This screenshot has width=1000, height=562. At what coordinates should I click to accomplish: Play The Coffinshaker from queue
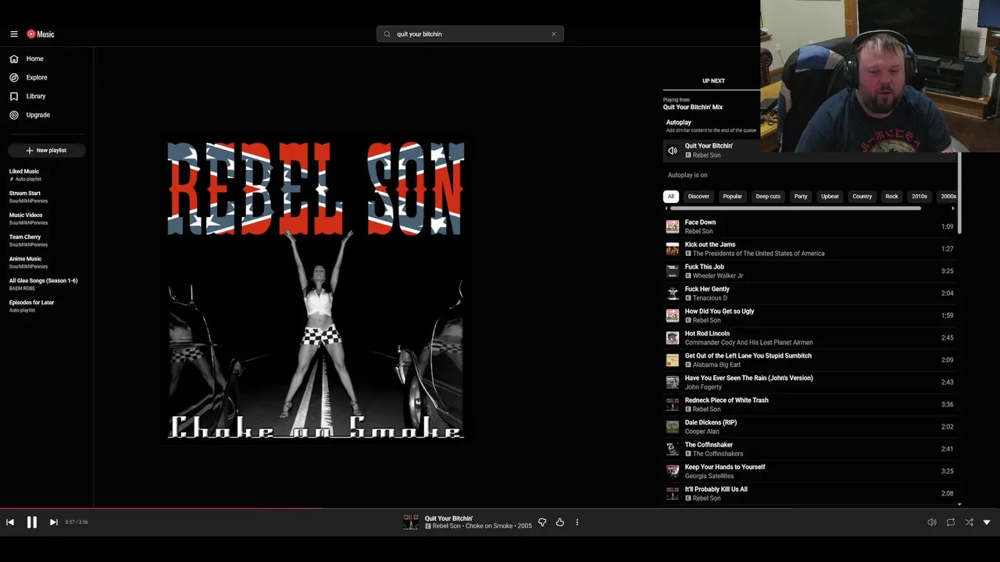click(x=809, y=449)
